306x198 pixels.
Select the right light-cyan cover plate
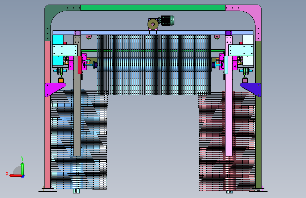click(241, 50)
